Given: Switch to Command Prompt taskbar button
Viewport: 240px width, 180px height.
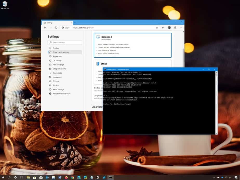Looking at the screenshot, I should click(110, 177).
